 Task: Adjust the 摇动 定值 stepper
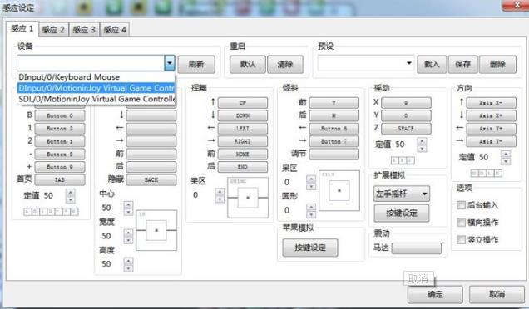point(422,145)
